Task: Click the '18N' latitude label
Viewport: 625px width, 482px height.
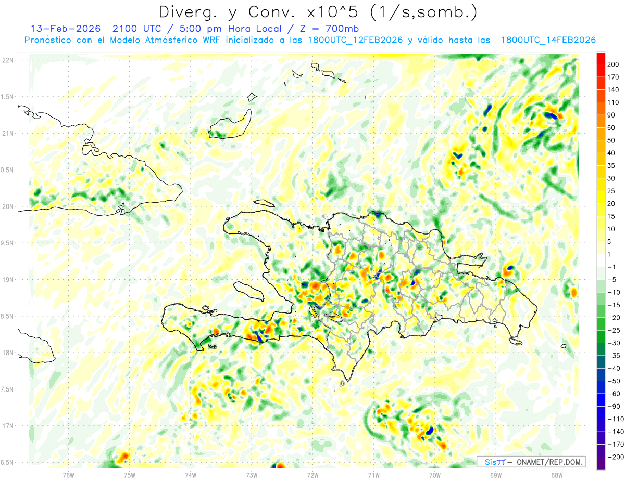Action: pyautogui.click(x=8, y=353)
